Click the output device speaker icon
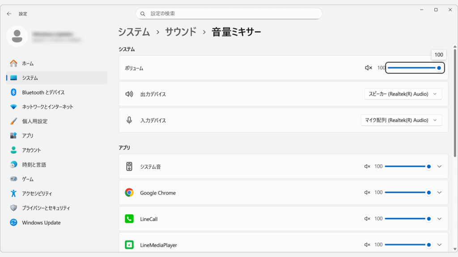Viewport: 458px width, 257px height. 129,94
